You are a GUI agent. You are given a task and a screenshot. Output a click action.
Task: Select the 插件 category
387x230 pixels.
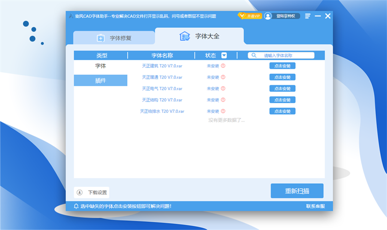(101, 80)
